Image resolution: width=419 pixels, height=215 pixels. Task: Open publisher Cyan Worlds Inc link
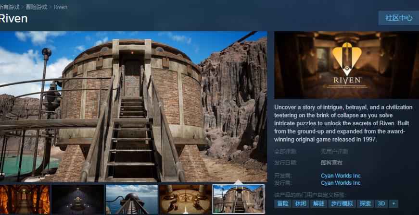pyautogui.click(x=340, y=183)
